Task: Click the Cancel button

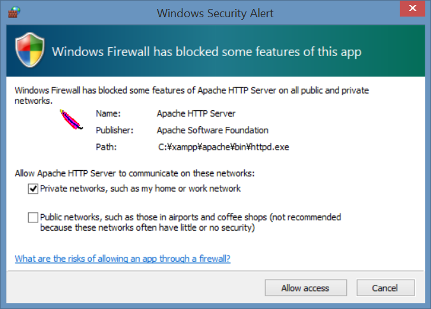Action: pyautogui.click(x=385, y=288)
